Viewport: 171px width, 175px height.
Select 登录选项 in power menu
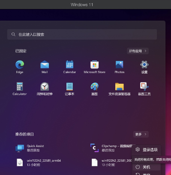pyautogui.click(x=147, y=150)
